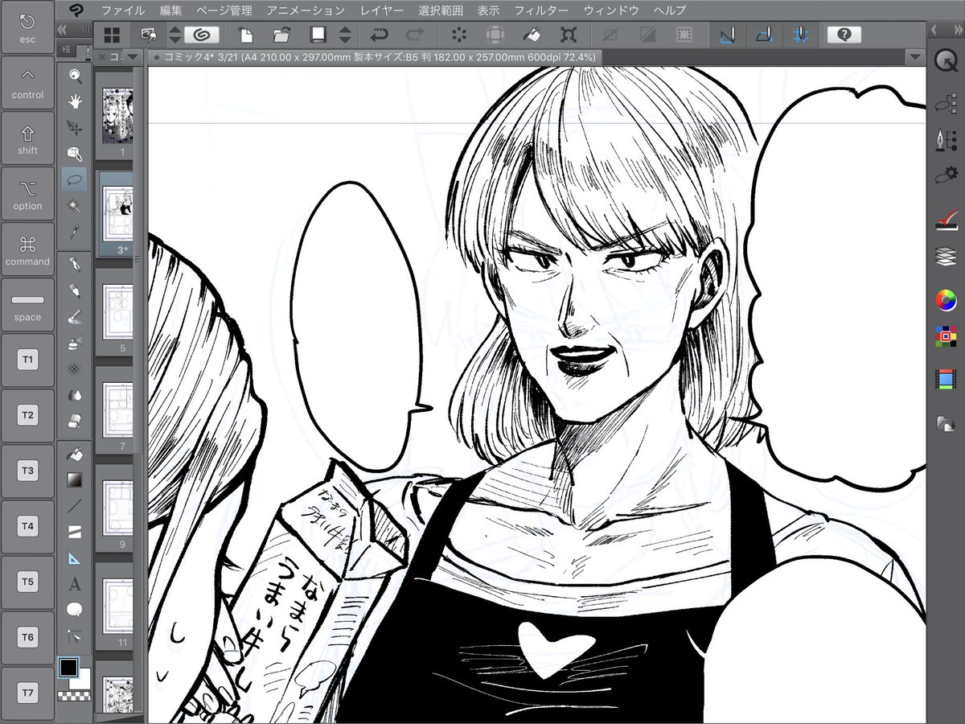This screenshot has width=965, height=724.
Task: Open the アニメーション menu
Action: click(306, 10)
